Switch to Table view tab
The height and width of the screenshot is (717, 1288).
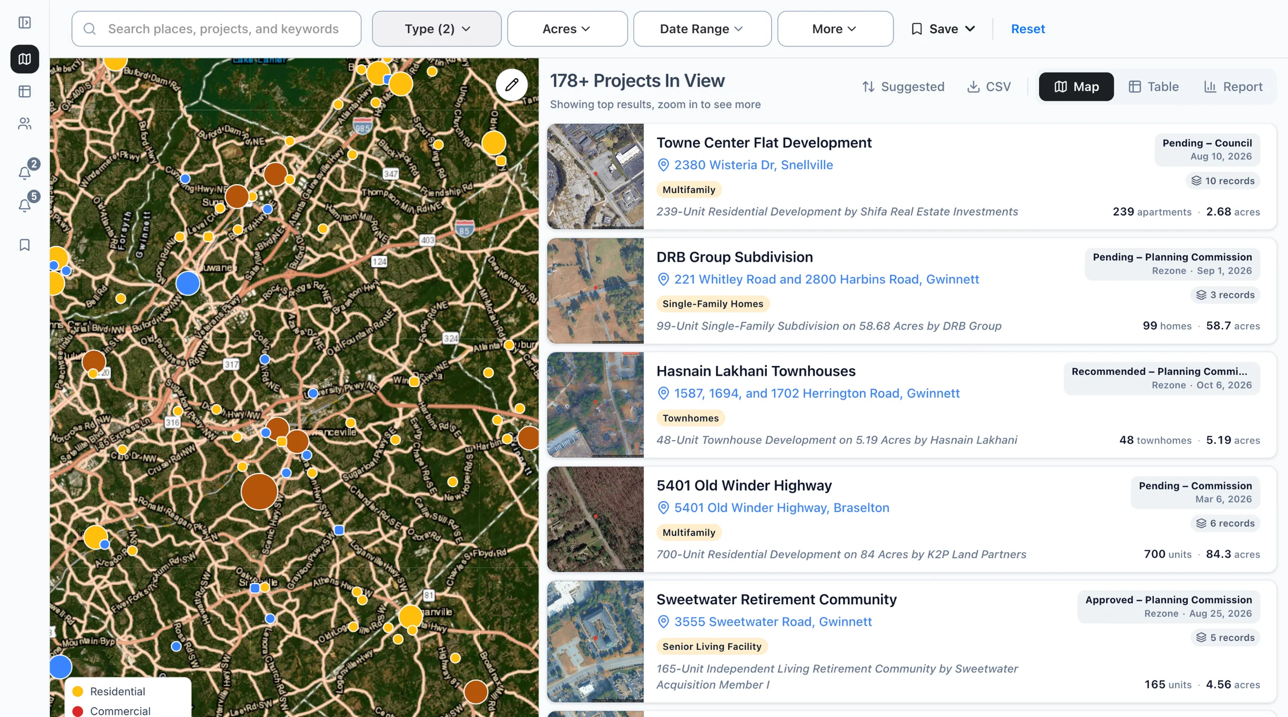point(1153,86)
